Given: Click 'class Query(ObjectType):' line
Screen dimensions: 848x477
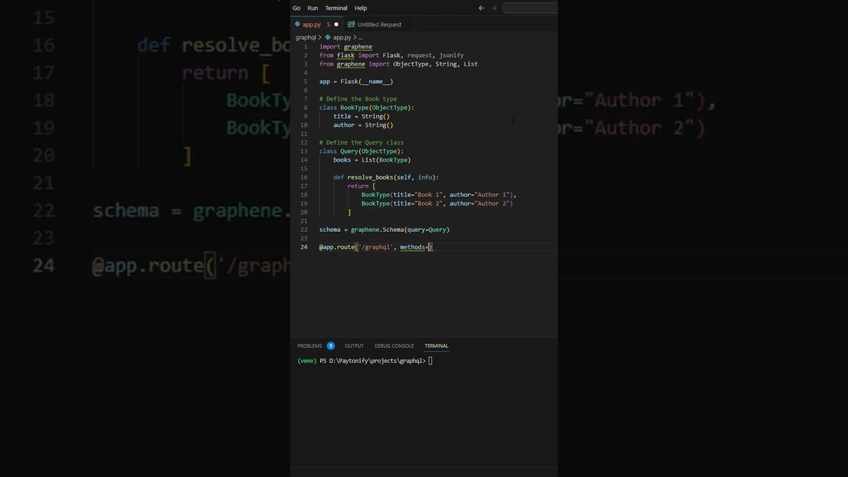Looking at the screenshot, I should pos(361,151).
